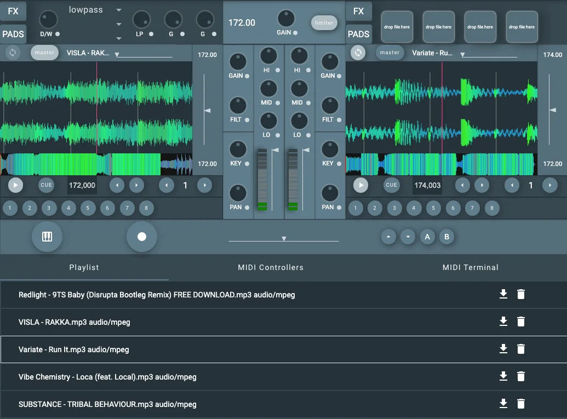567x419 pixels.
Task: Download SUBSTANCE - TRIBAL BEHAVIOUR.mp3
Action: click(x=503, y=404)
